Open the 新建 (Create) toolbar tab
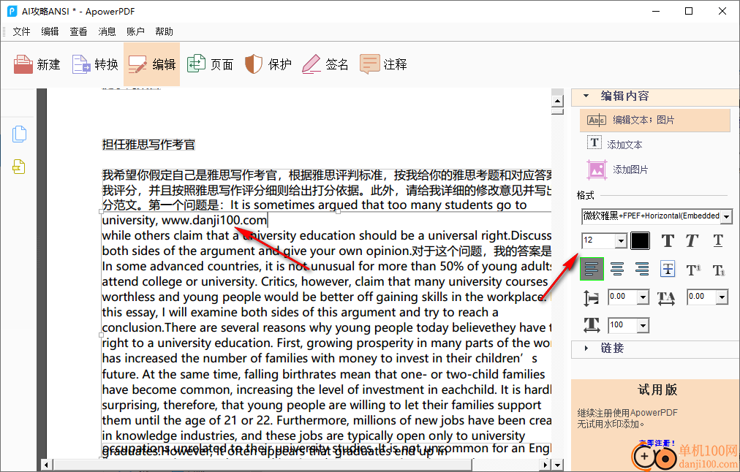The height and width of the screenshot is (472, 740). pyautogui.click(x=37, y=64)
